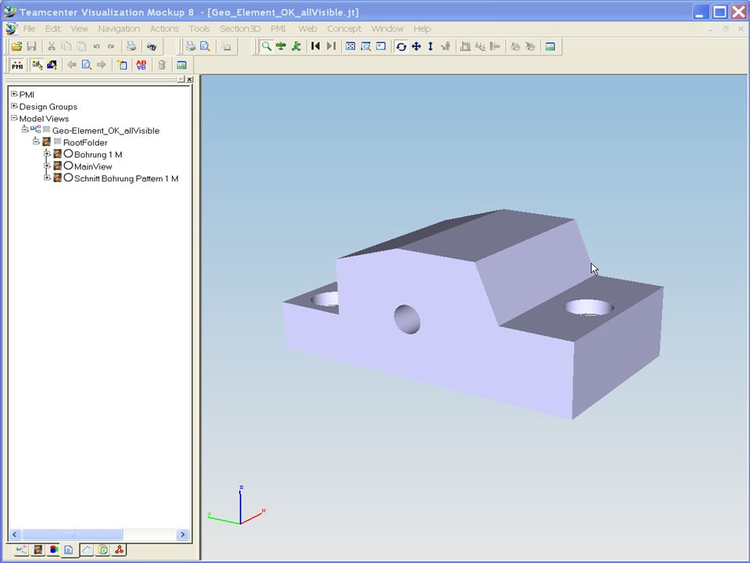This screenshot has height=563, width=750.
Task: Open Print Preview magnifier page icon
Action: 205,46
